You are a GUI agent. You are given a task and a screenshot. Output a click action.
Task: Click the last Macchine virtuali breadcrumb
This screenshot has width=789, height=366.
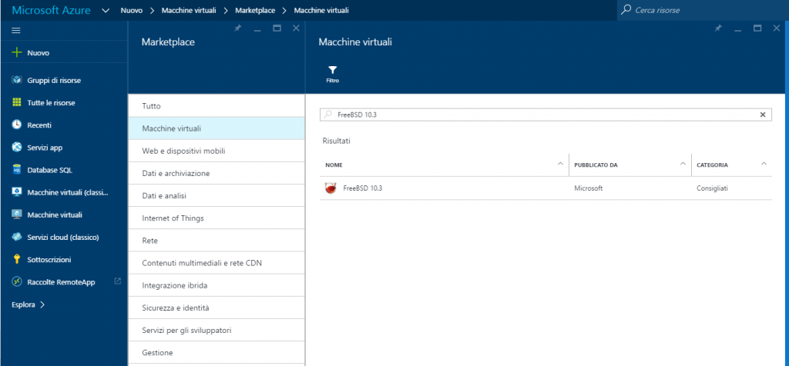pyautogui.click(x=321, y=10)
